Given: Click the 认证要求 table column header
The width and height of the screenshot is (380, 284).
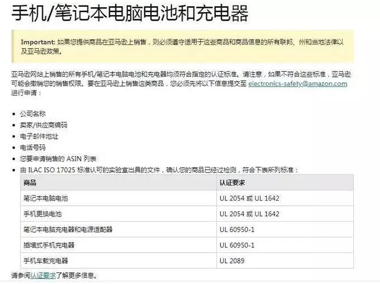Looking at the screenshot, I should [232, 182].
